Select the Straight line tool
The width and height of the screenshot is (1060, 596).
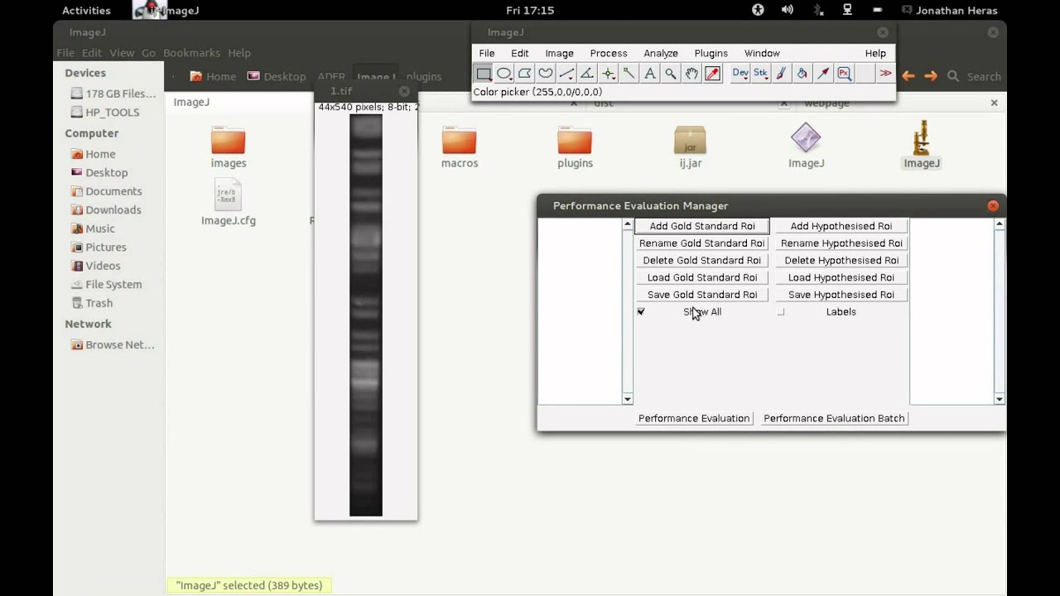tap(566, 74)
